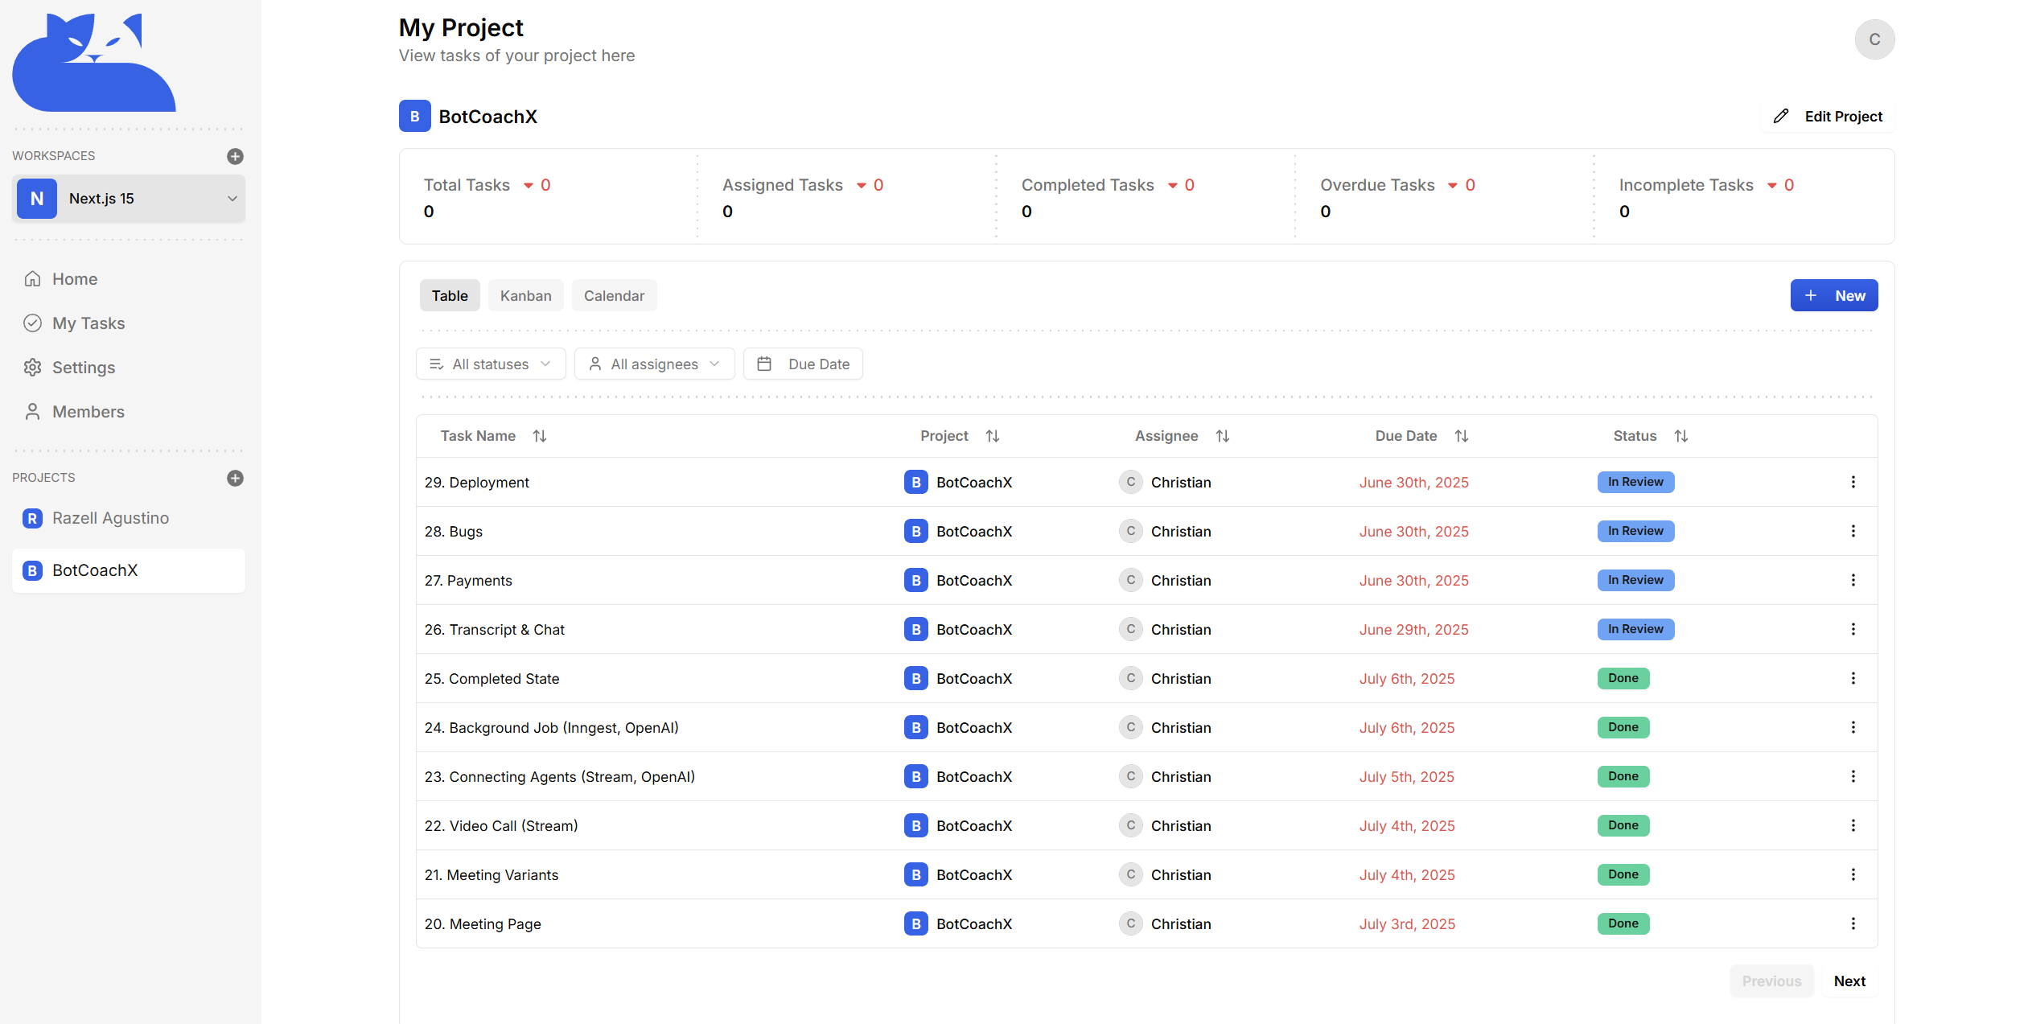2028x1024 pixels.
Task: Switch to the Kanban view tab
Action: point(526,295)
